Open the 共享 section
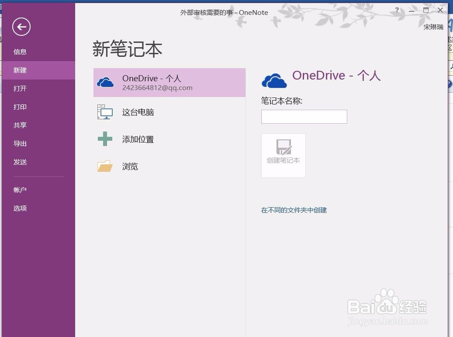Image resolution: width=453 pixels, height=337 pixels. [x=20, y=125]
